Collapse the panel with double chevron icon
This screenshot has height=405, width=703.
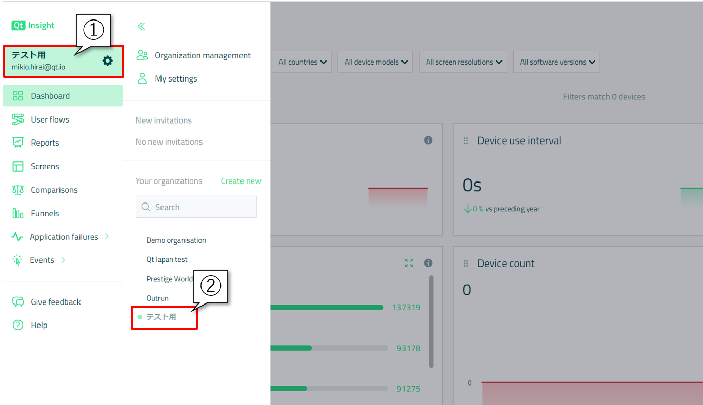141,26
